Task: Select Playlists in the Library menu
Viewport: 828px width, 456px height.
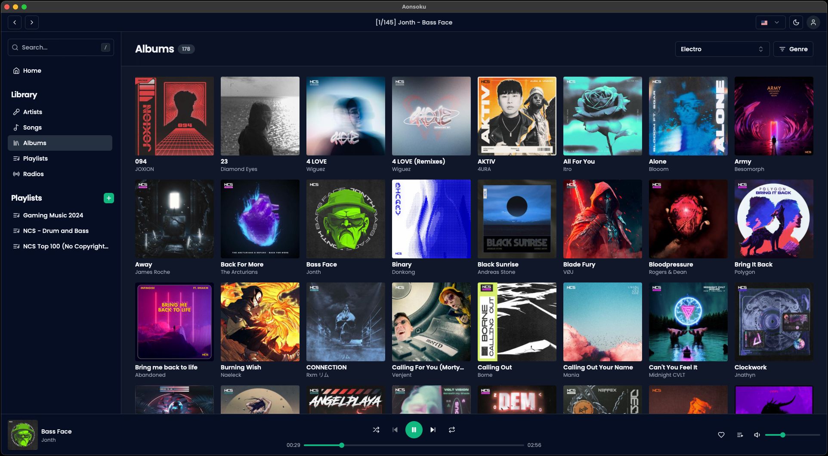Action: click(35, 158)
